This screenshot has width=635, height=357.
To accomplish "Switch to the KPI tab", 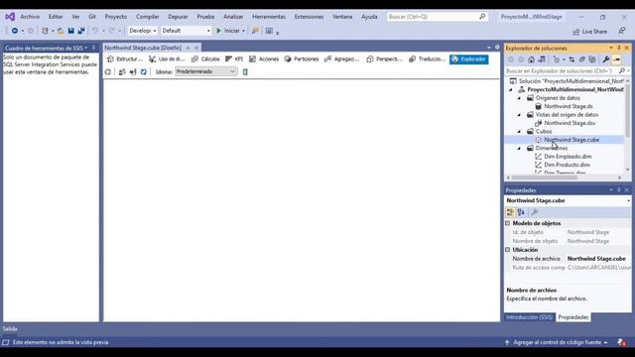I will pos(234,59).
